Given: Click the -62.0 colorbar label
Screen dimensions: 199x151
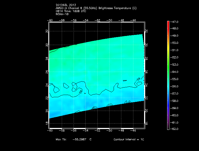Looking at the screenshot, I should coord(175,130).
